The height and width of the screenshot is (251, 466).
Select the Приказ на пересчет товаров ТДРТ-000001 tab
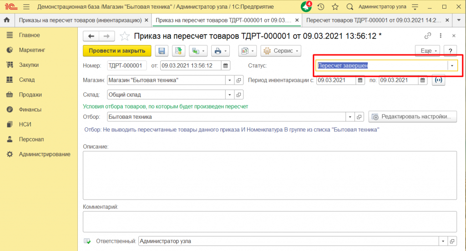(x=223, y=20)
